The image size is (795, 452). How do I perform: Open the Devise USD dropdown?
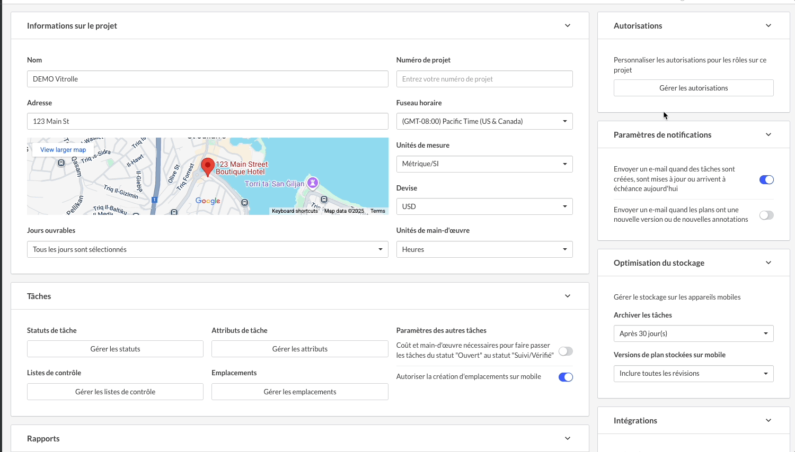[x=484, y=206]
